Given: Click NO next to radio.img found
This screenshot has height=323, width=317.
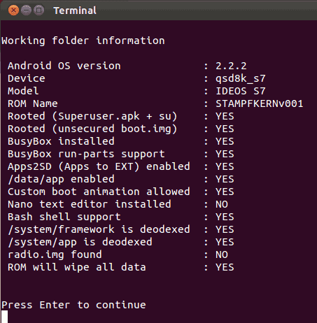Looking at the screenshot, I should (222, 254).
